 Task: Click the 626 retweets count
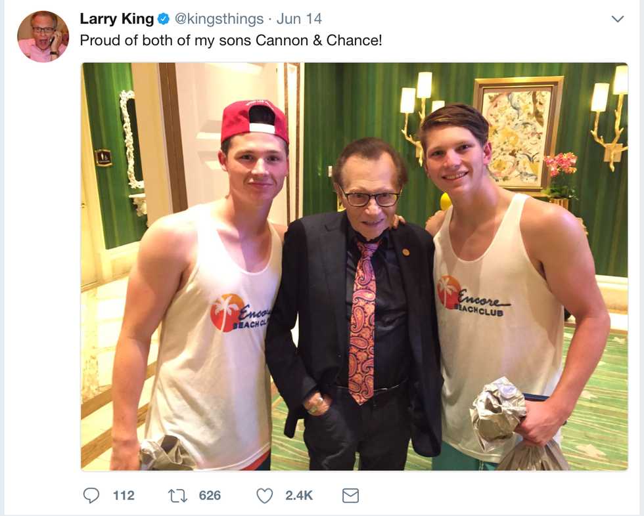pyautogui.click(x=210, y=496)
